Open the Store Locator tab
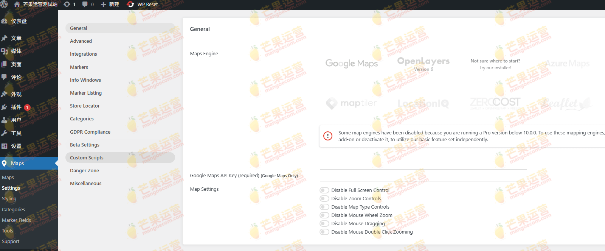 (x=120, y=106)
